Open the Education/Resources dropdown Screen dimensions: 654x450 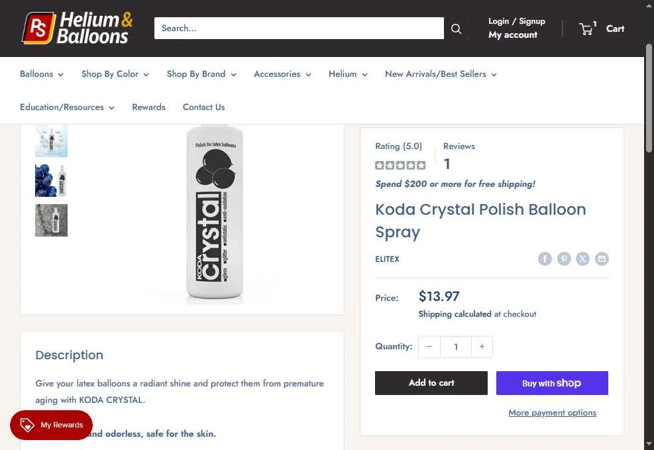click(x=67, y=107)
